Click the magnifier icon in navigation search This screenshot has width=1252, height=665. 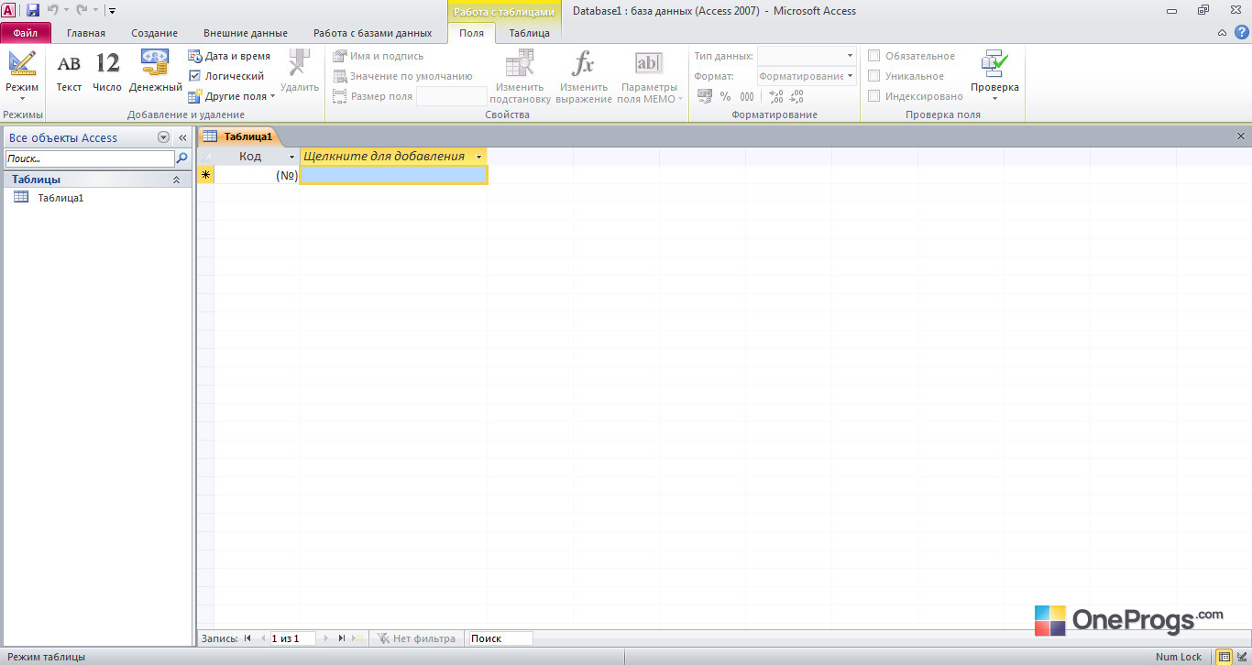click(181, 158)
